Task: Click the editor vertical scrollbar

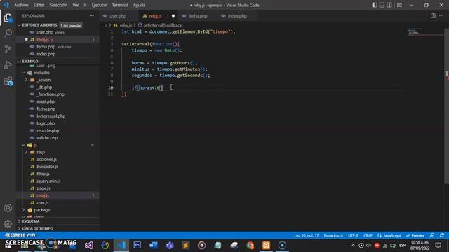Action: pos(446,106)
